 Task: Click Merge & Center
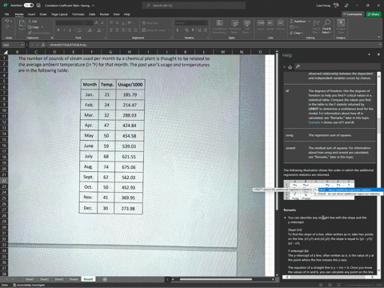(x=154, y=30)
